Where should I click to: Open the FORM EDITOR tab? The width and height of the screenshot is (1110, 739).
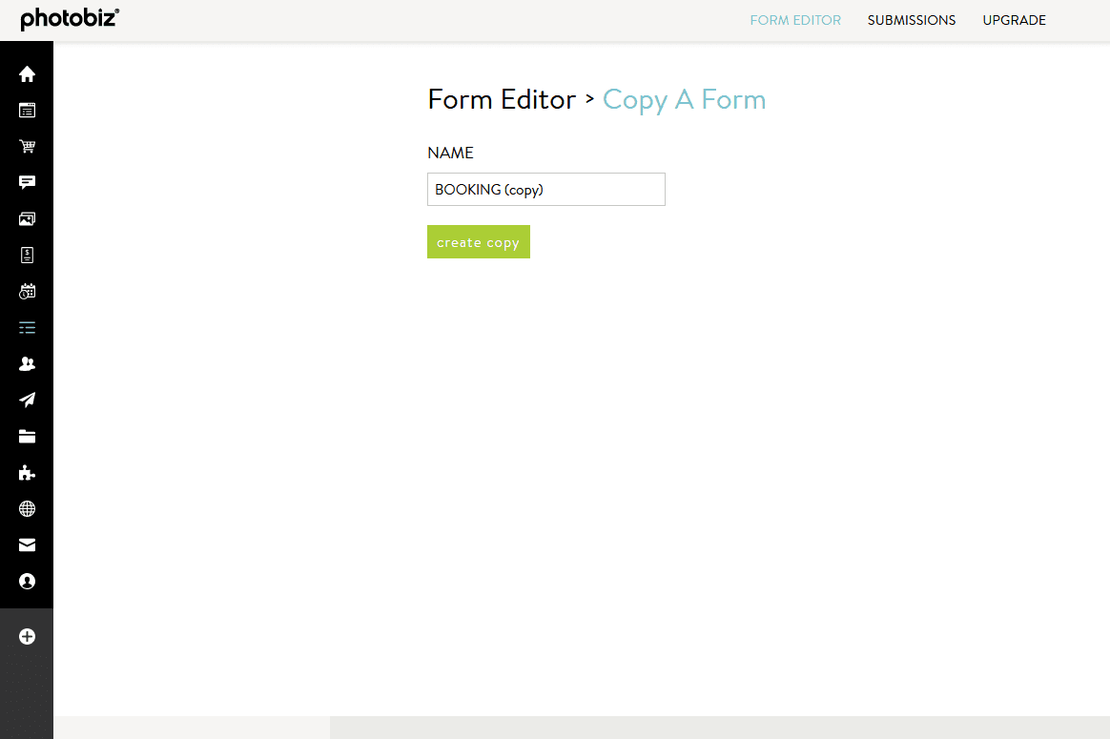(795, 20)
